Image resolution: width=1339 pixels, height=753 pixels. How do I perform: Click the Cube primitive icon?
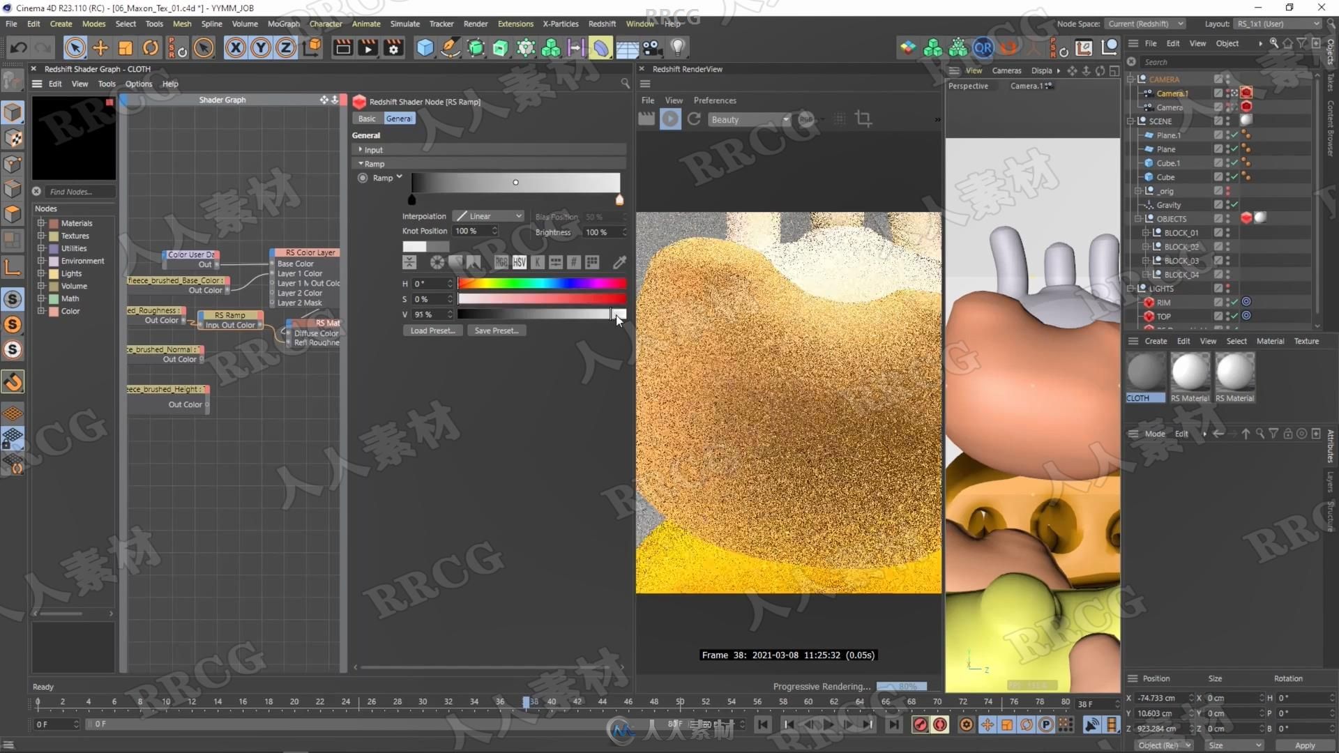pos(425,48)
